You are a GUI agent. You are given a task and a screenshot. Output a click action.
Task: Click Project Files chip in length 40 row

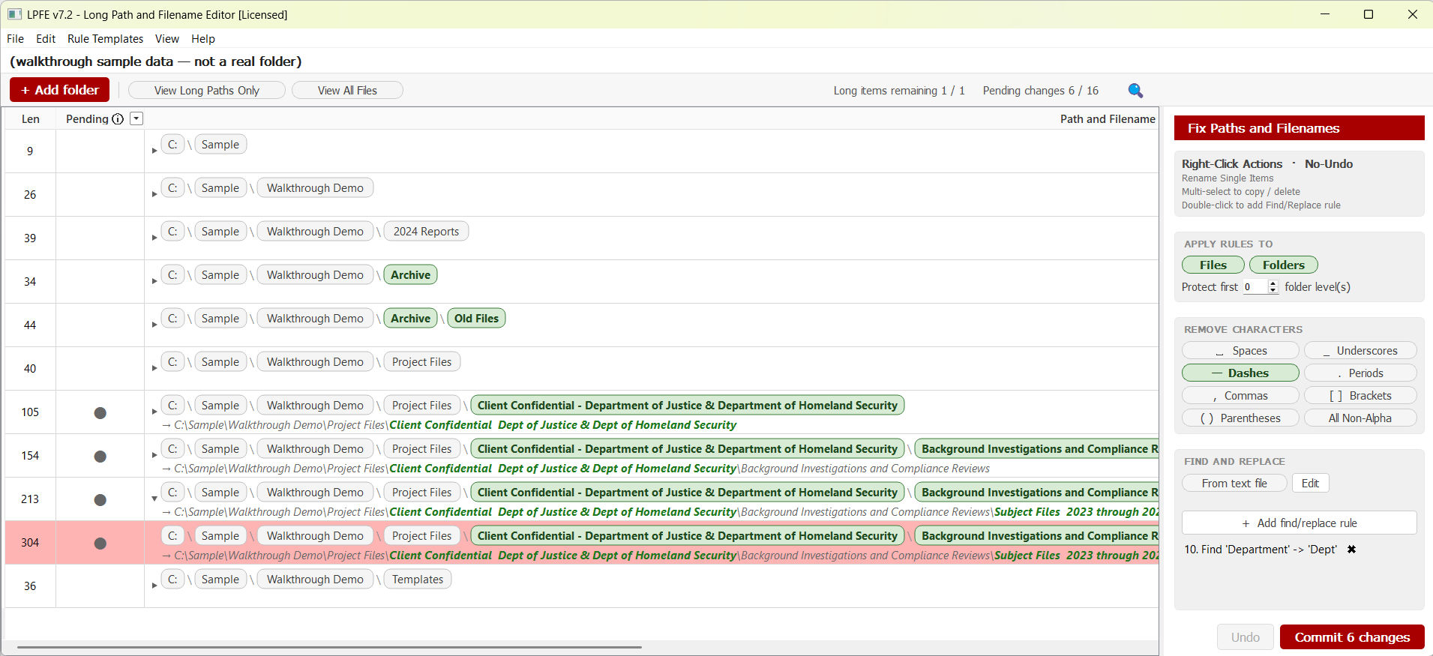coord(421,362)
